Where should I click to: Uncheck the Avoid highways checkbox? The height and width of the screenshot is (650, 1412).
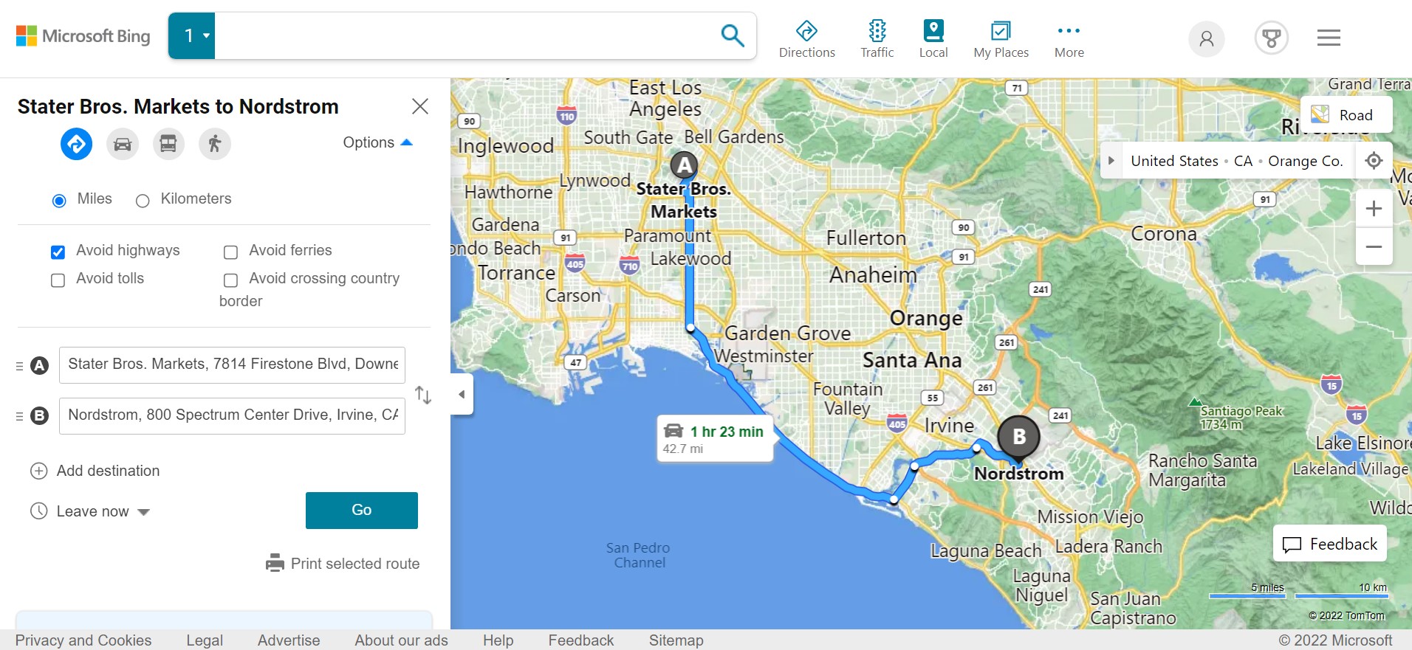pos(58,252)
